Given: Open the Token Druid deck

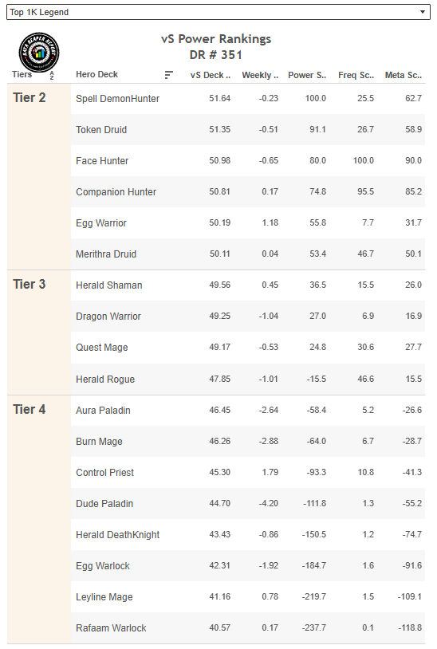Looking at the screenshot, I should (101, 129).
